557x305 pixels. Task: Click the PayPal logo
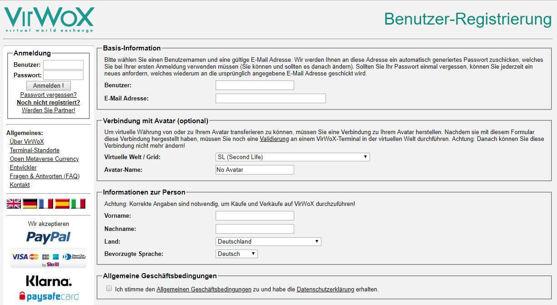[49, 237]
